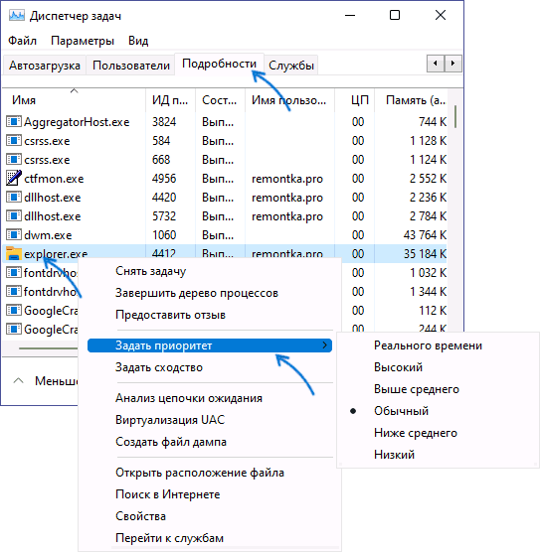
Task: Click the icon of dllhost.exe PID 4420
Action: [x=14, y=198]
